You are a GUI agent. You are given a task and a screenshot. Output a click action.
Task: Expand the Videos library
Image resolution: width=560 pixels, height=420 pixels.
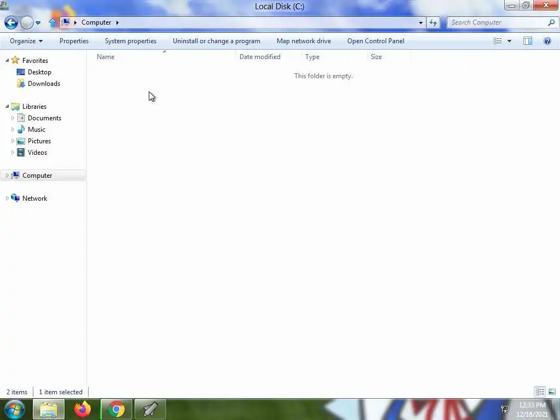13,152
